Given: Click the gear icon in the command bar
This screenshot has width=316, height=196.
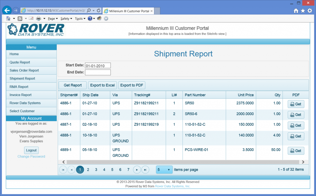Looking at the screenshot, I should 106,18.
